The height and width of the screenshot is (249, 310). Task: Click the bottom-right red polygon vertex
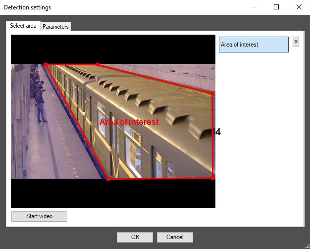(212, 178)
